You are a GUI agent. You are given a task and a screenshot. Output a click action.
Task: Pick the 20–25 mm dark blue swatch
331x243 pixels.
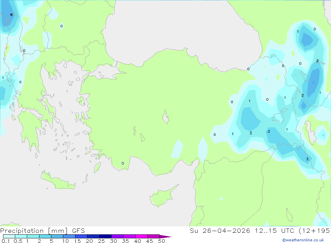(93, 236)
